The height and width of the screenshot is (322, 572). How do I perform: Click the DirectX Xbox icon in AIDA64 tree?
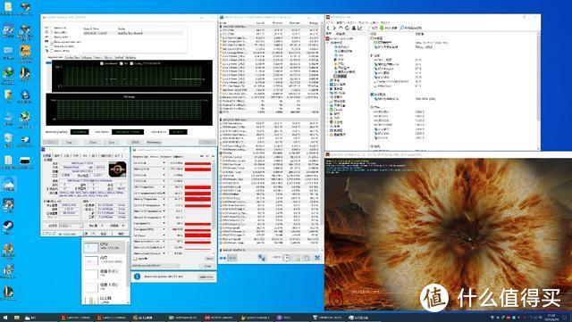(332, 110)
